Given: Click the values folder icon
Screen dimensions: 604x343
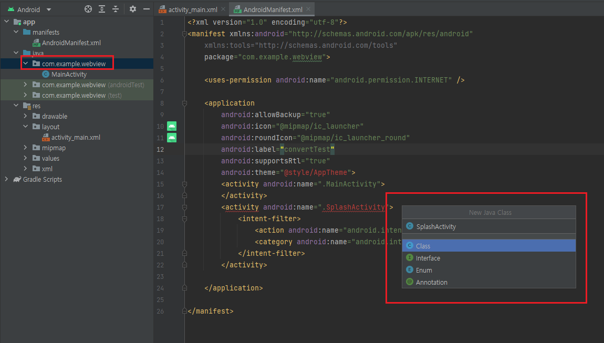Looking at the screenshot, I should tap(36, 158).
